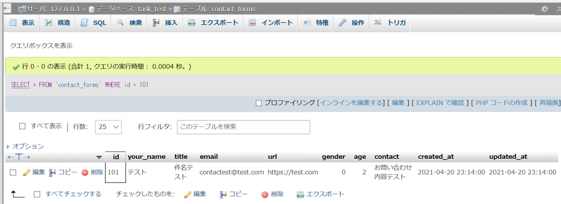
Task: Sort by title column header
Action: tap(181, 156)
